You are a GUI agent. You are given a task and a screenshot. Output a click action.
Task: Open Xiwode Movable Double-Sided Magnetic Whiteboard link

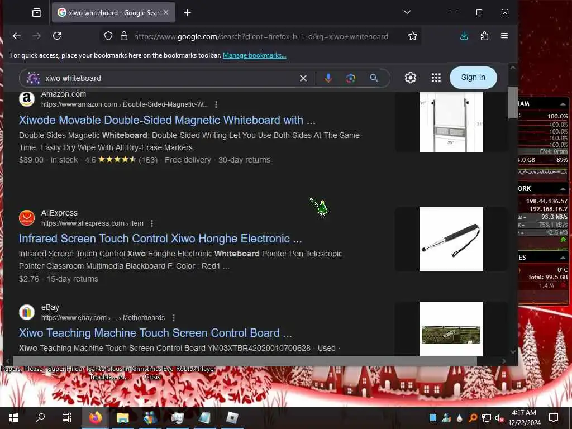click(167, 120)
